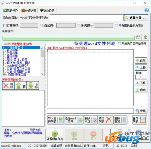Click 导入文件列表 import button

click(55, 120)
